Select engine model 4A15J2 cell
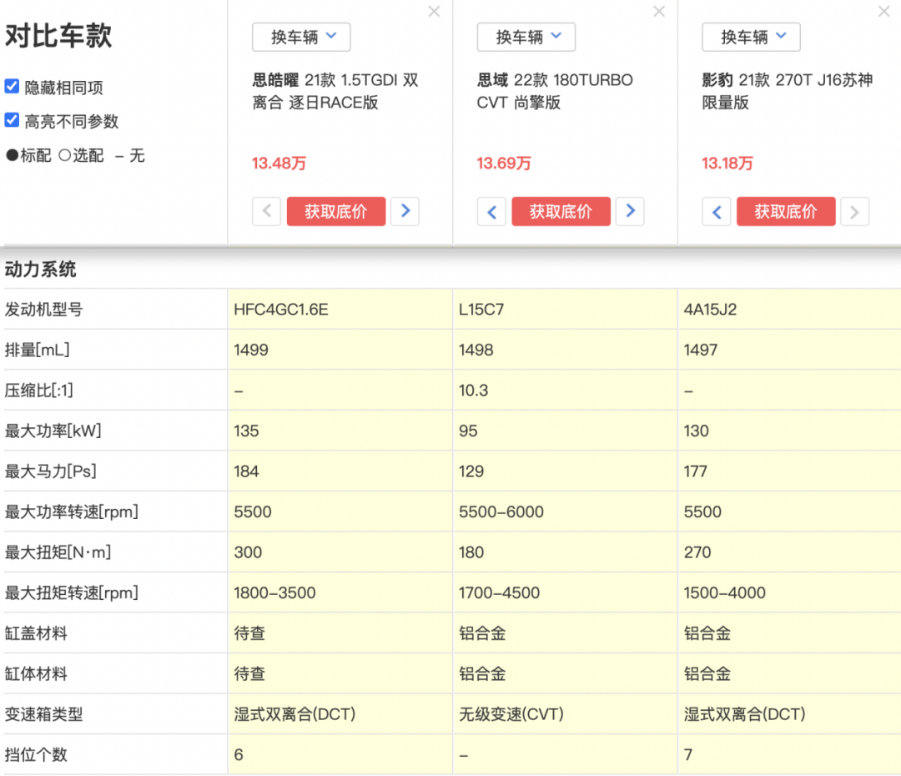The width and height of the screenshot is (901, 776). click(790, 310)
